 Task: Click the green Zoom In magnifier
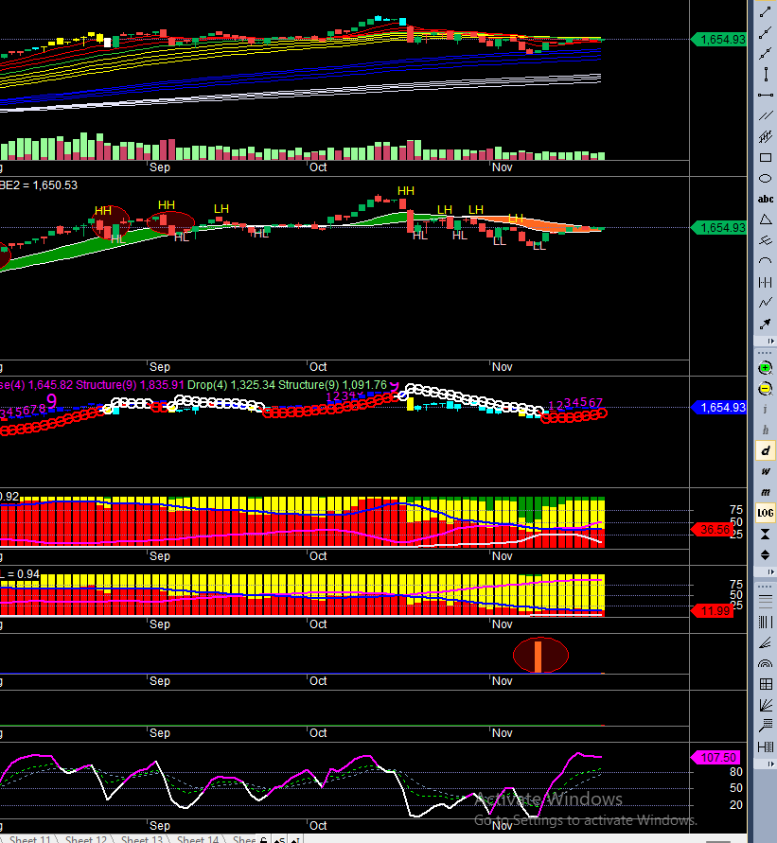(x=766, y=368)
